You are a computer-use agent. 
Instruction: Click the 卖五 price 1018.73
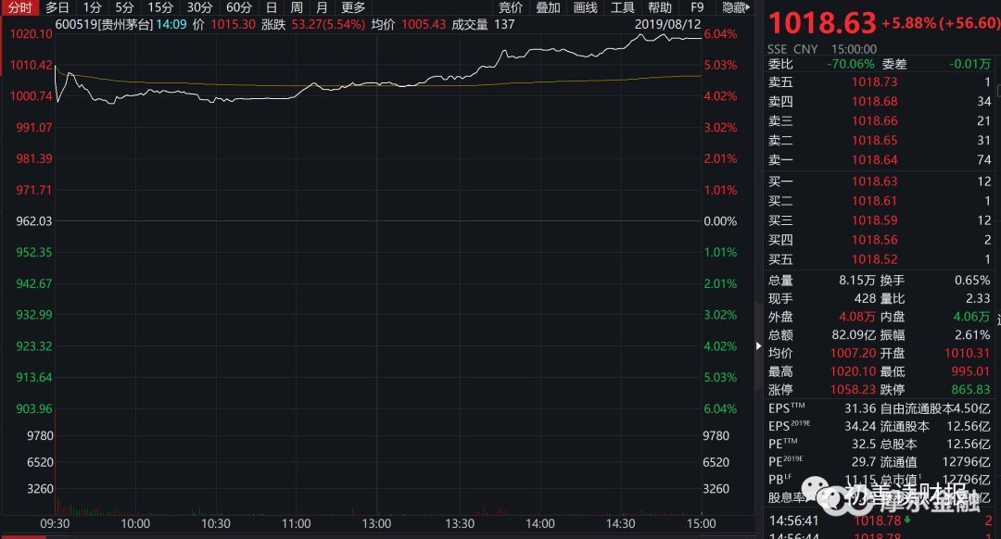point(874,81)
